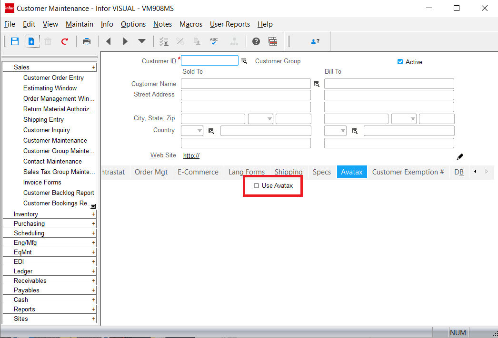Click the Print toolbar icon

(x=86, y=41)
